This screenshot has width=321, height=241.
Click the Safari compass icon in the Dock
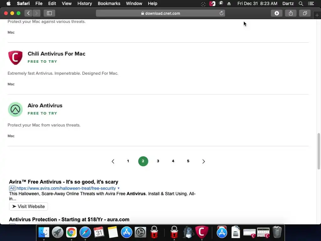tap(85, 233)
